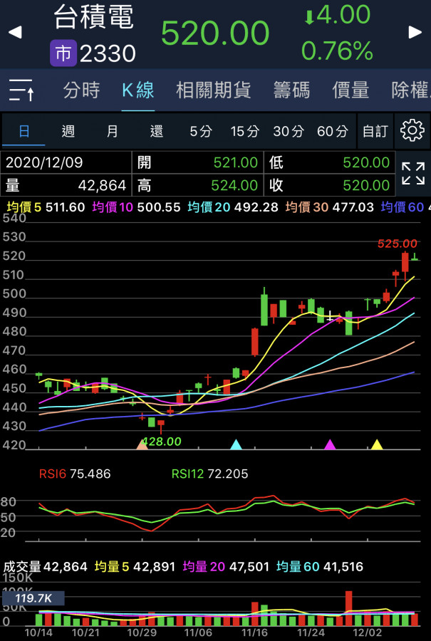Tap the 119.7K volume label
This screenshot has height=641, width=431.
pos(33,598)
